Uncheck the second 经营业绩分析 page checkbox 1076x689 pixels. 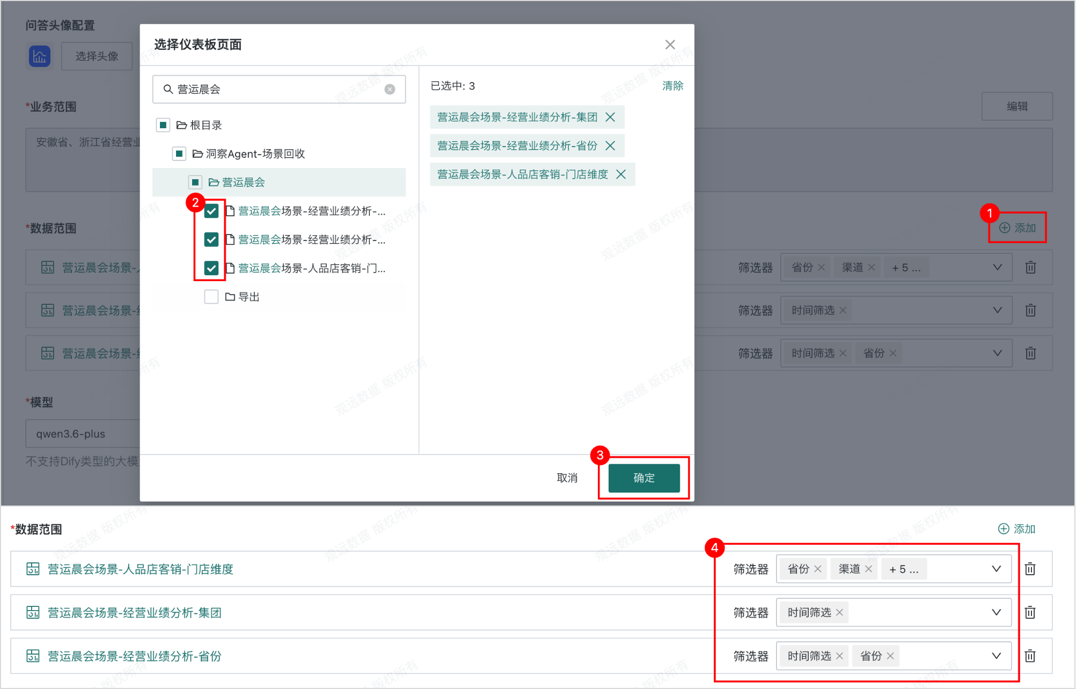[211, 239]
